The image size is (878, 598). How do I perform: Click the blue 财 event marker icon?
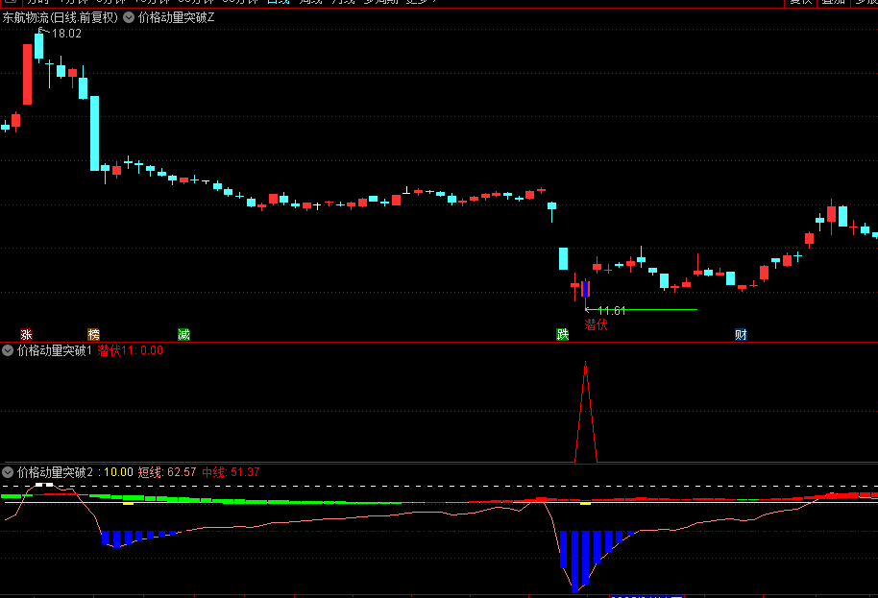pyautogui.click(x=741, y=335)
